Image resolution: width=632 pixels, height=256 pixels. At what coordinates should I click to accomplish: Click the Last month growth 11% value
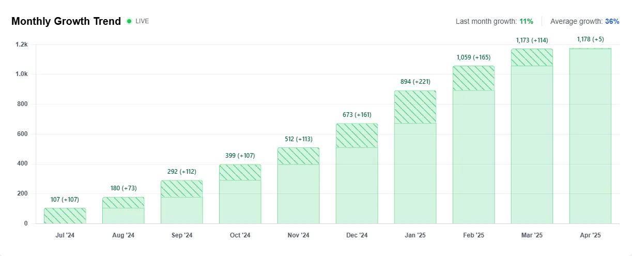pyautogui.click(x=527, y=21)
